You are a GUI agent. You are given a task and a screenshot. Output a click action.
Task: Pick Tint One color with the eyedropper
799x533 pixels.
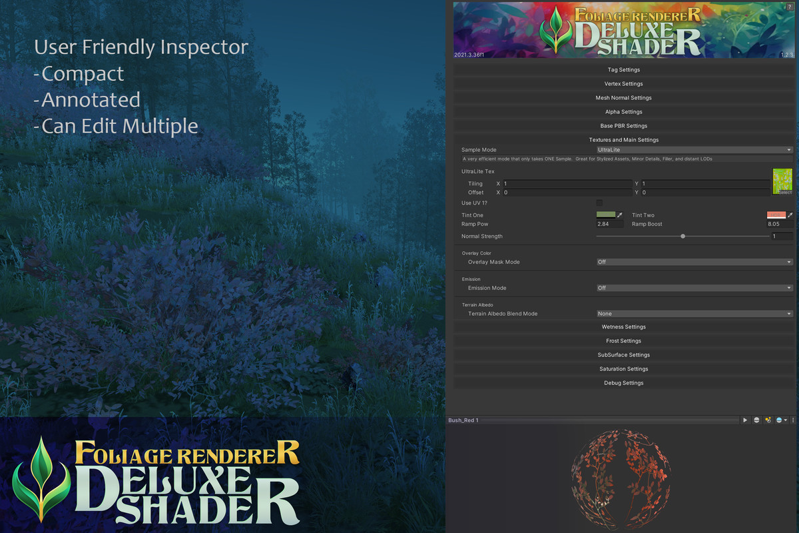point(620,215)
